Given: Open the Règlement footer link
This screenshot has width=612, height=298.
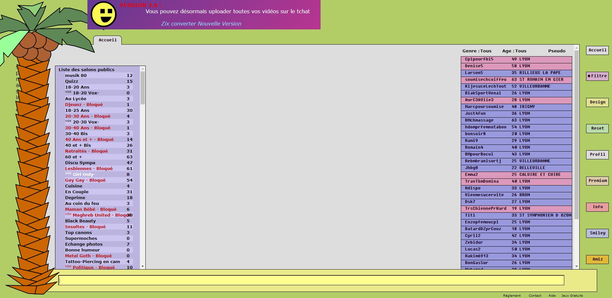Looking at the screenshot, I should 512,295.
